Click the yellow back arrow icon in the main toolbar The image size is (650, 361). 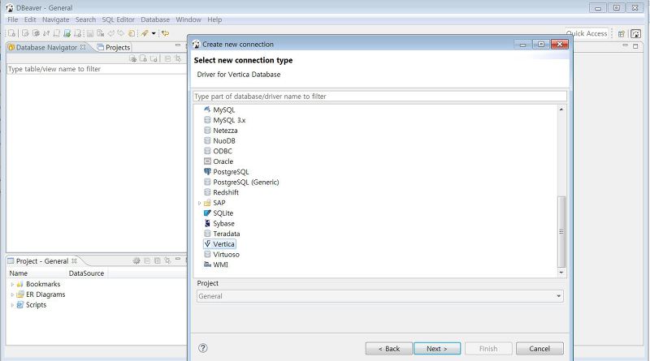(x=166, y=33)
